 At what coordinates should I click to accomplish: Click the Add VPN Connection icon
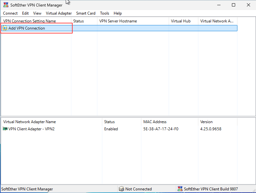5,28
